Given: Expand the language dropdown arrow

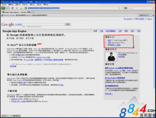Looking at the screenshot, I should click(x=145, y=19).
